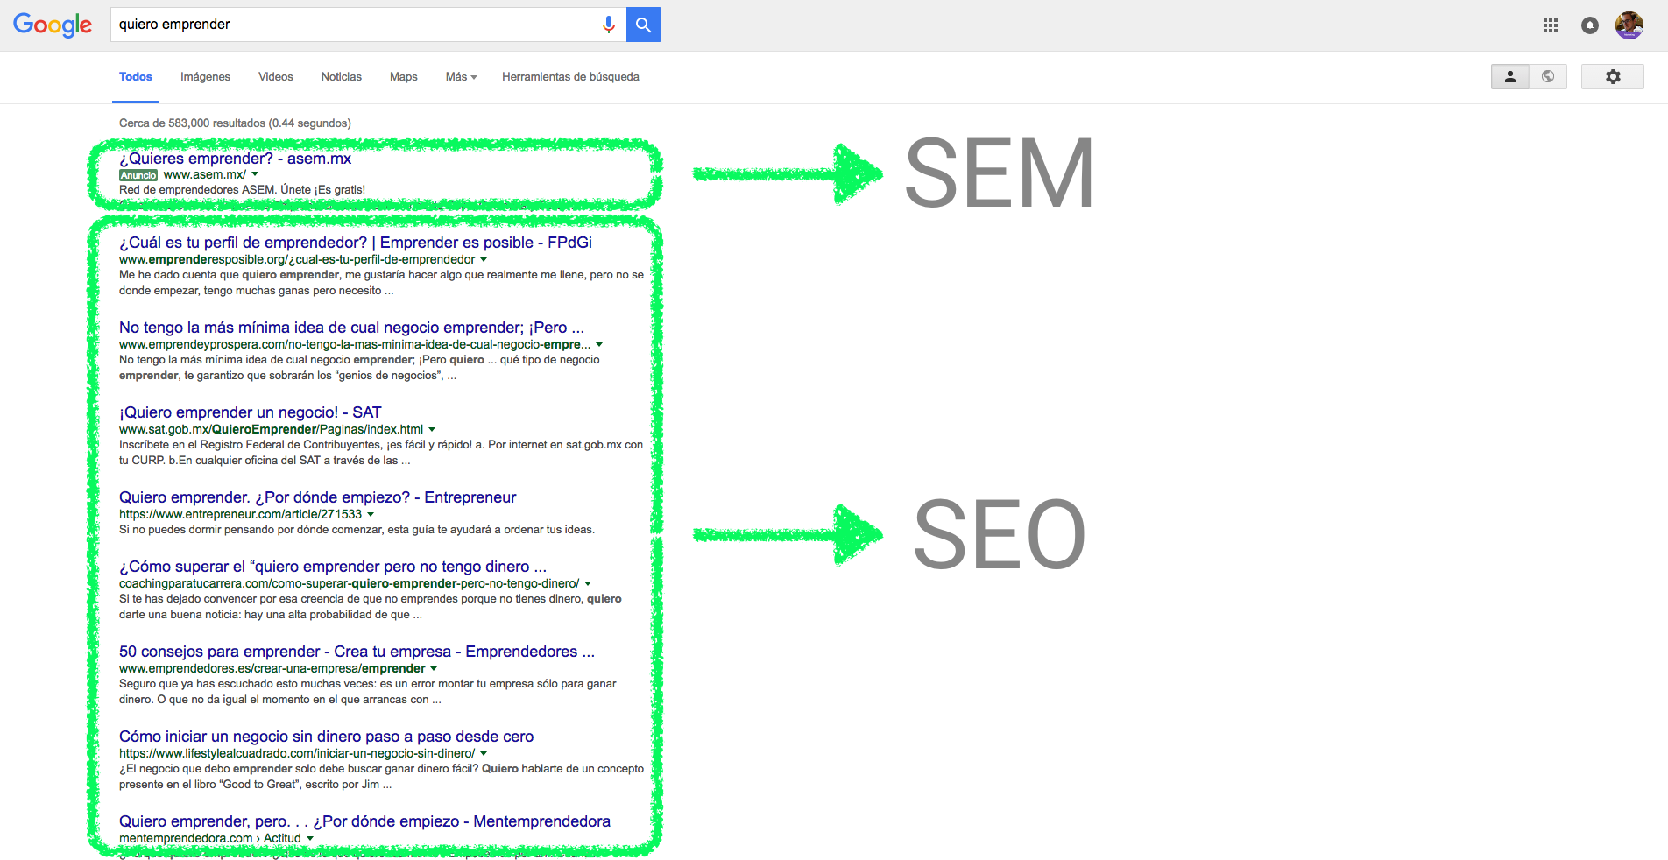Toggle global results globe icon
Image resolution: width=1668 pixels, height=860 pixels.
point(1548,77)
